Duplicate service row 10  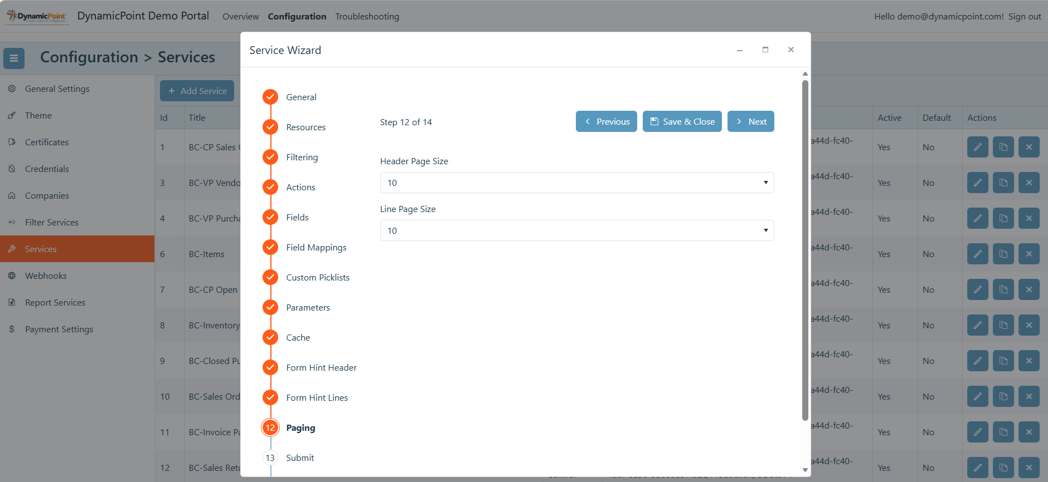[x=1003, y=396]
